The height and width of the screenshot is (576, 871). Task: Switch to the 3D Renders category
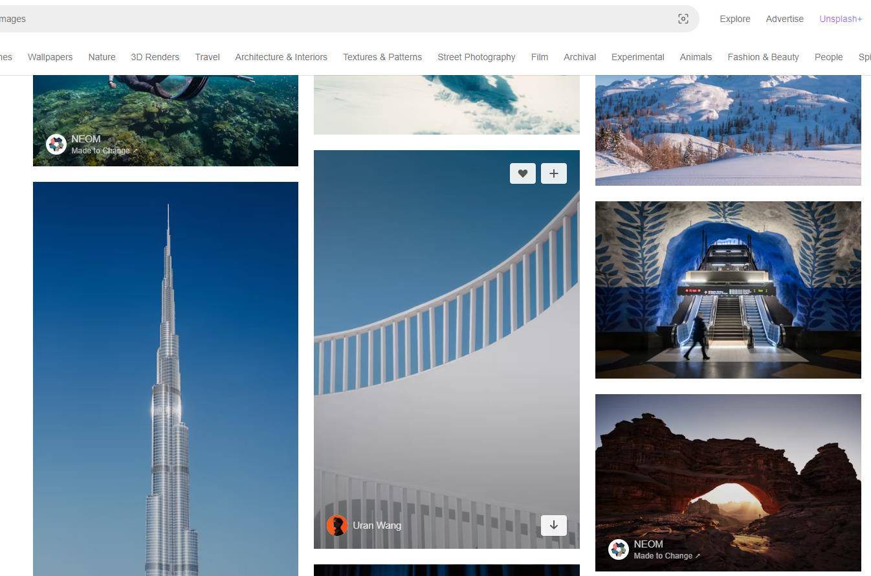155,57
